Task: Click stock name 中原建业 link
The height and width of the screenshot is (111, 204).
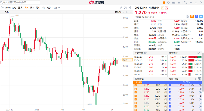Action: pos(154,8)
